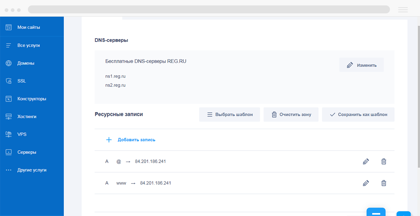The width and height of the screenshot is (420, 216).
Task: Click Изменить DNS servers button
Action: pos(361,65)
